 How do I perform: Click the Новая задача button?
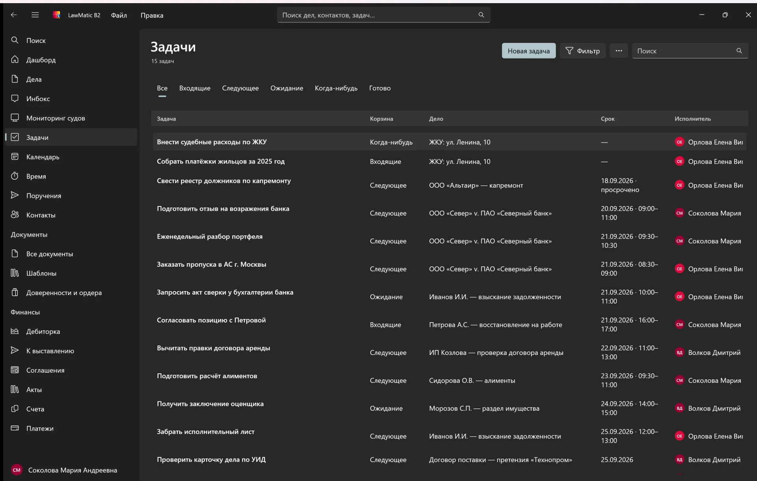click(529, 51)
